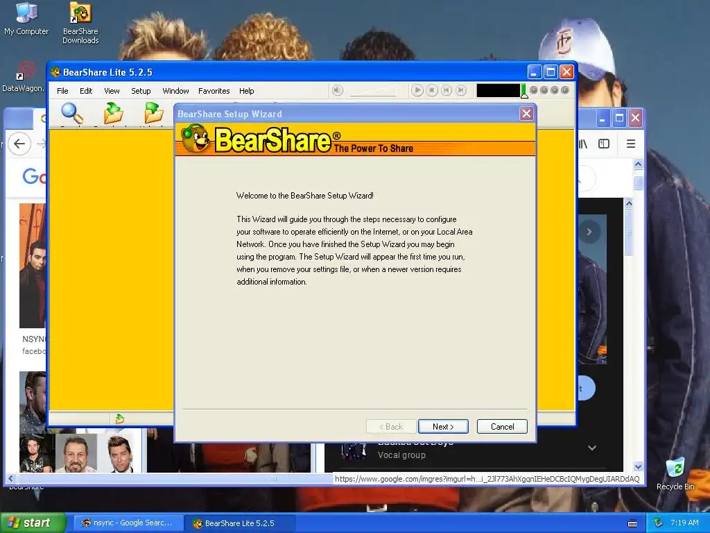Click the BearShare bear logo in wizard

pyautogui.click(x=195, y=139)
